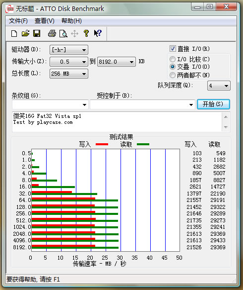243x290 pixels.
Task: Click the 开始(S) start button
Action: [213, 104]
